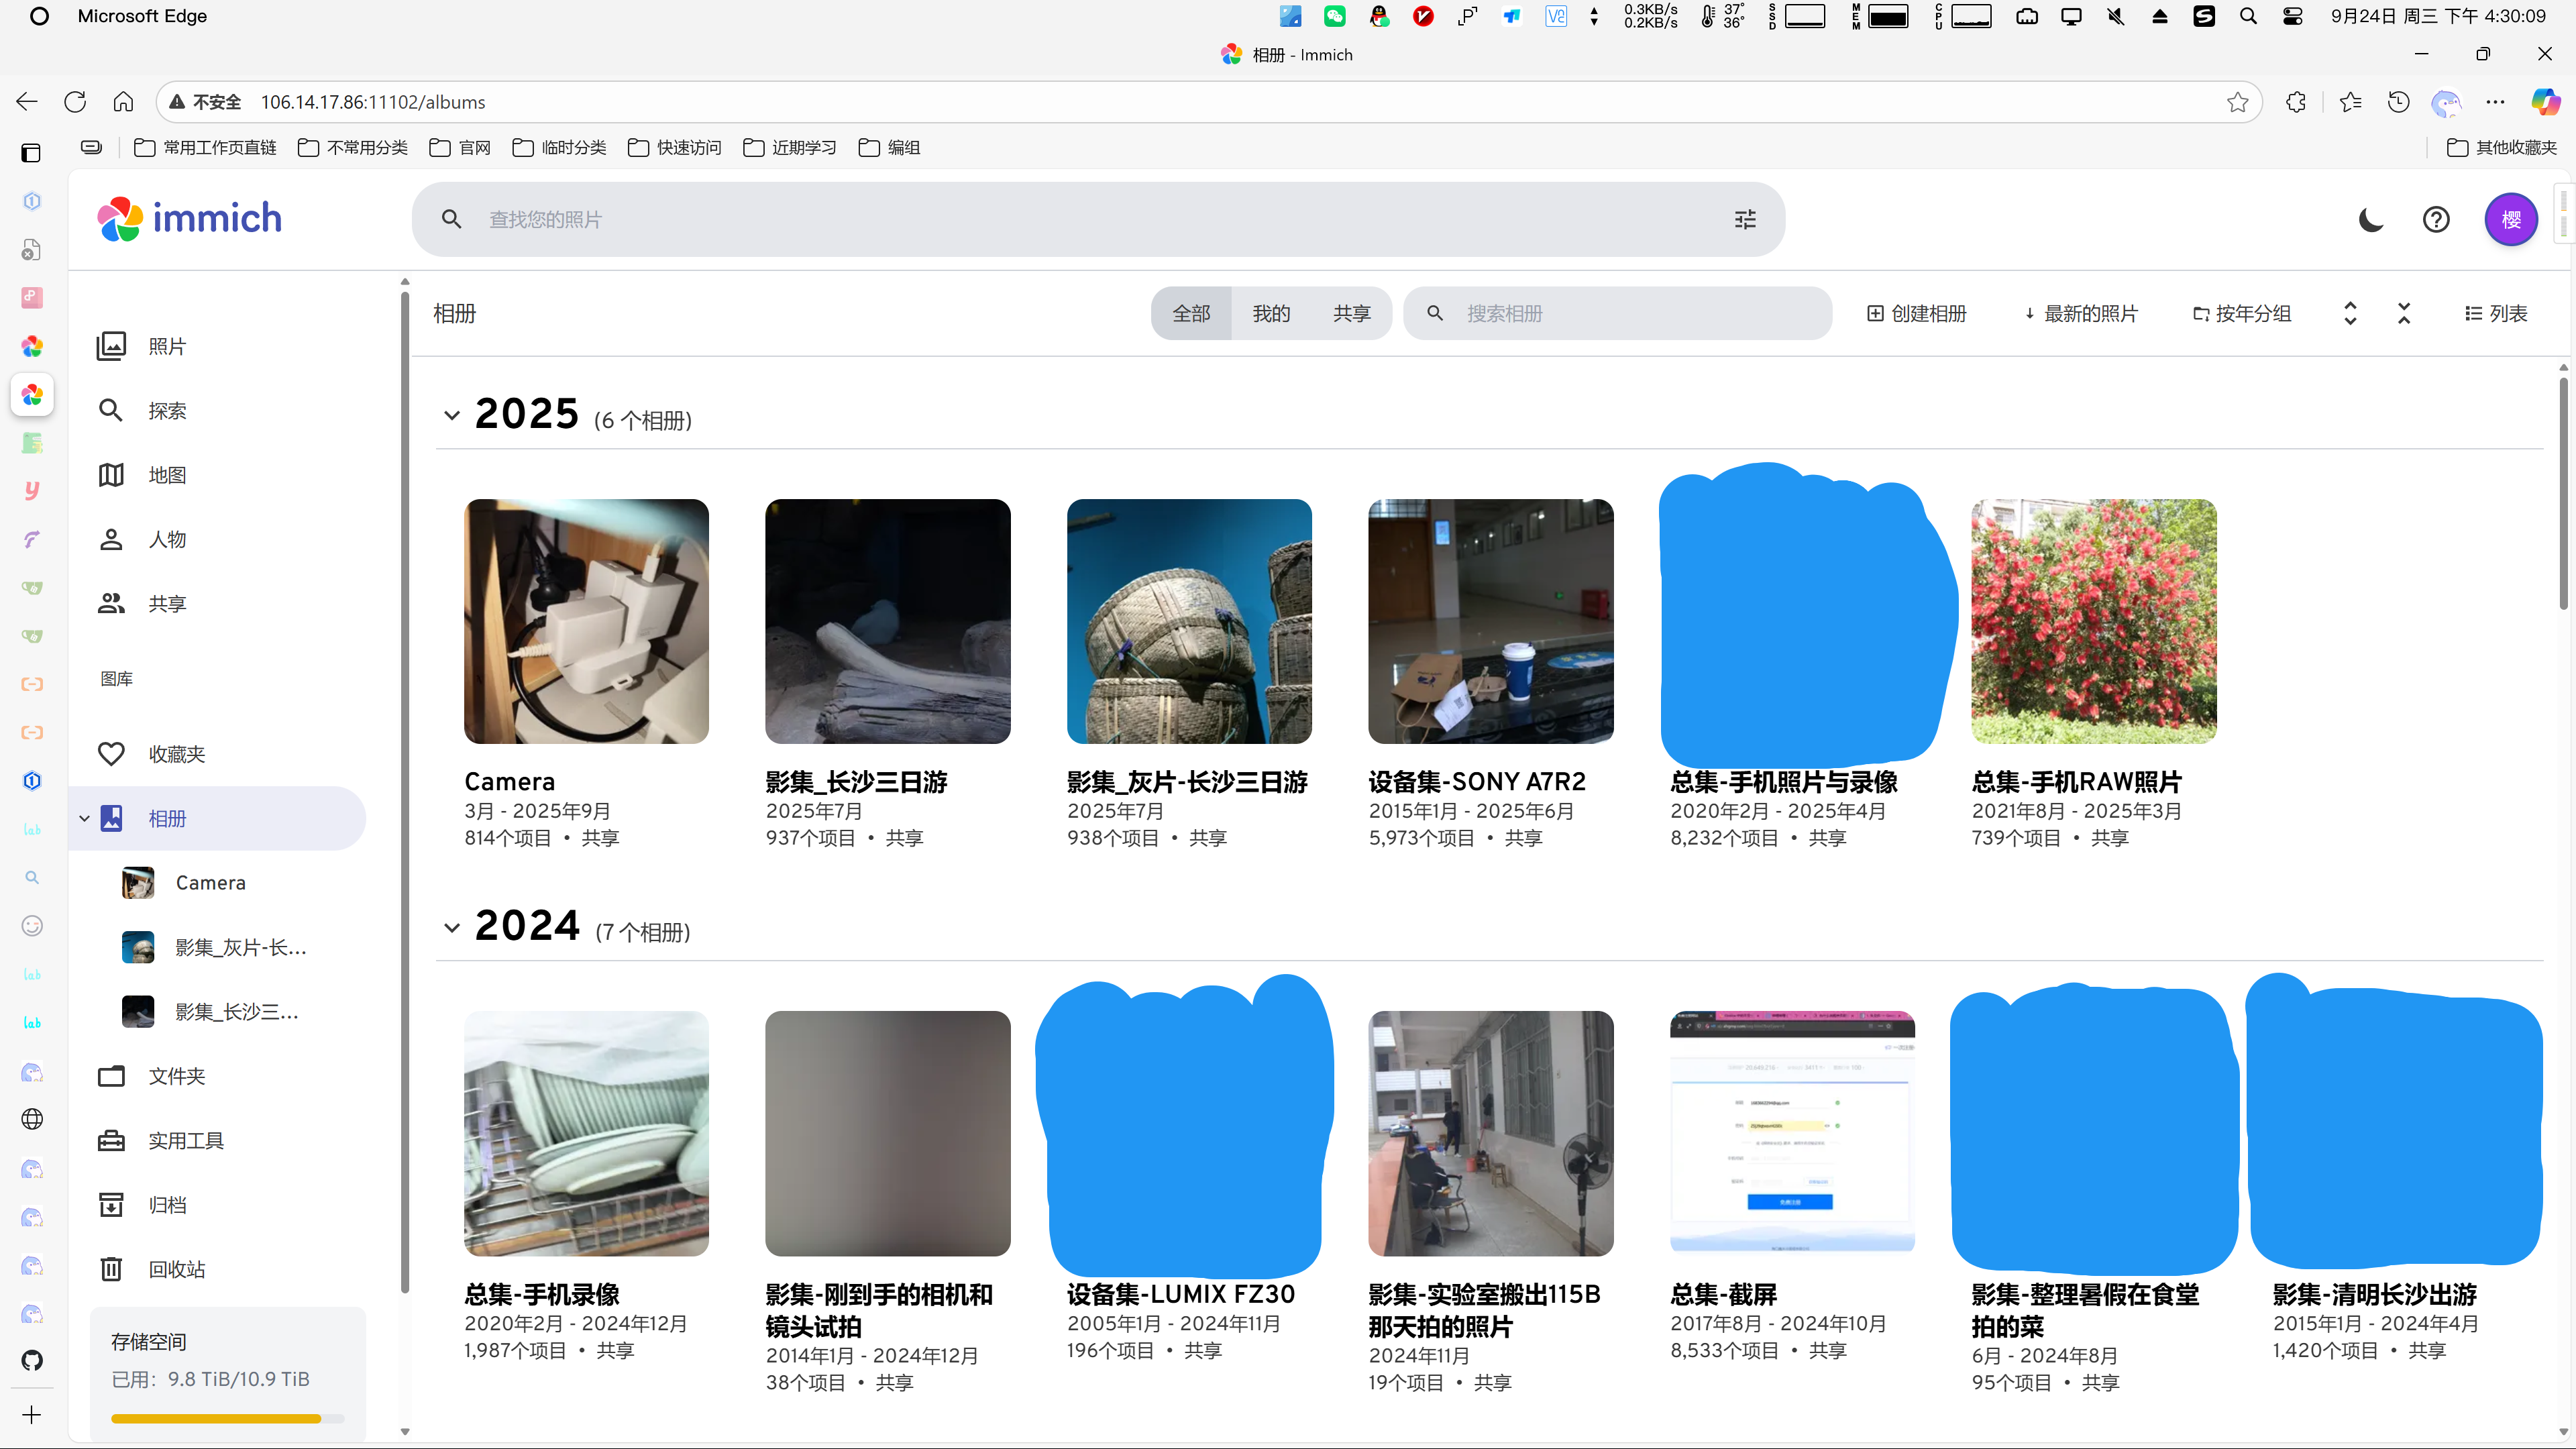Open the Map page in sidebar
The height and width of the screenshot is (1449, 2576).
(x=166, y=475)
